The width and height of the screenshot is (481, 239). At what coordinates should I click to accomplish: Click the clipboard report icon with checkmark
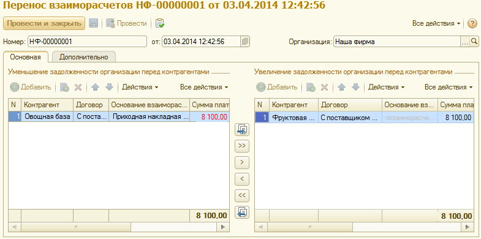(x=160, y=23)
